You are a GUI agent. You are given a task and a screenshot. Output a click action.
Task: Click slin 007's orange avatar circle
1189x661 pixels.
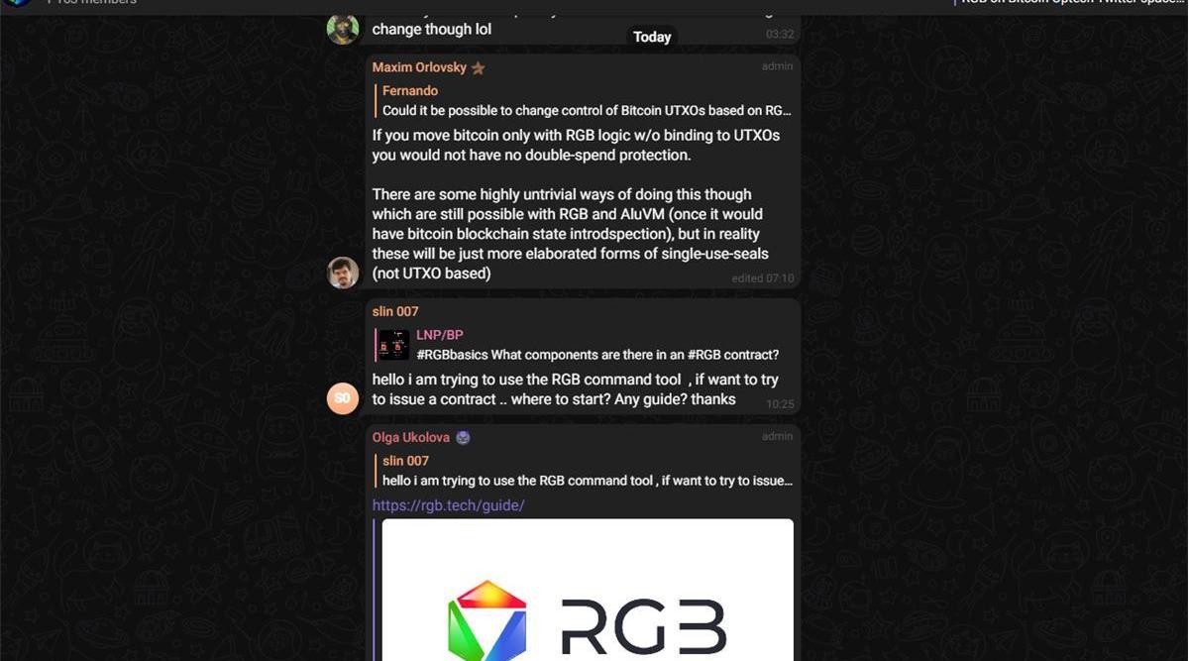click(343, 397)
